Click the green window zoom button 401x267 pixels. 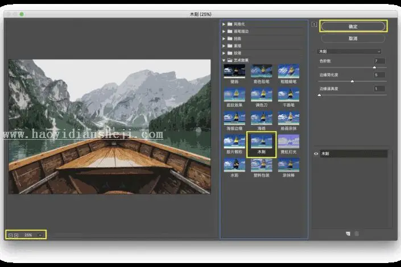[x=22, y=14]
